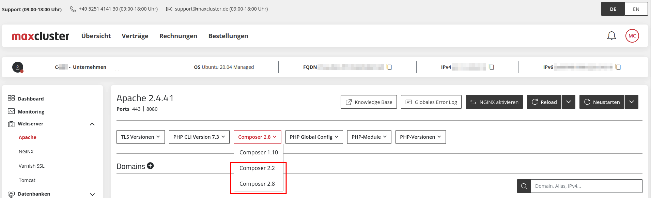Image resolution: width=651 pixels, height=198 pixels.
Task: Click the maxcluster logo
Action: [41, 36]
